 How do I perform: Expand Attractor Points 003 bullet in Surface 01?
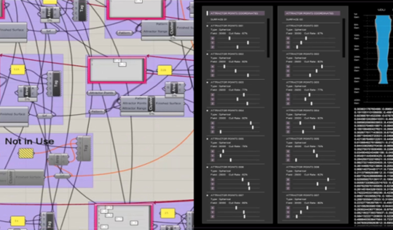pos(208,82)
